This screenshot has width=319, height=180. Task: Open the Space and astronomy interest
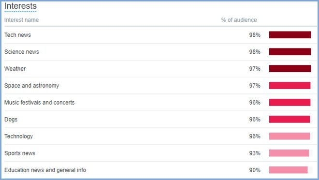click(32, 86)
